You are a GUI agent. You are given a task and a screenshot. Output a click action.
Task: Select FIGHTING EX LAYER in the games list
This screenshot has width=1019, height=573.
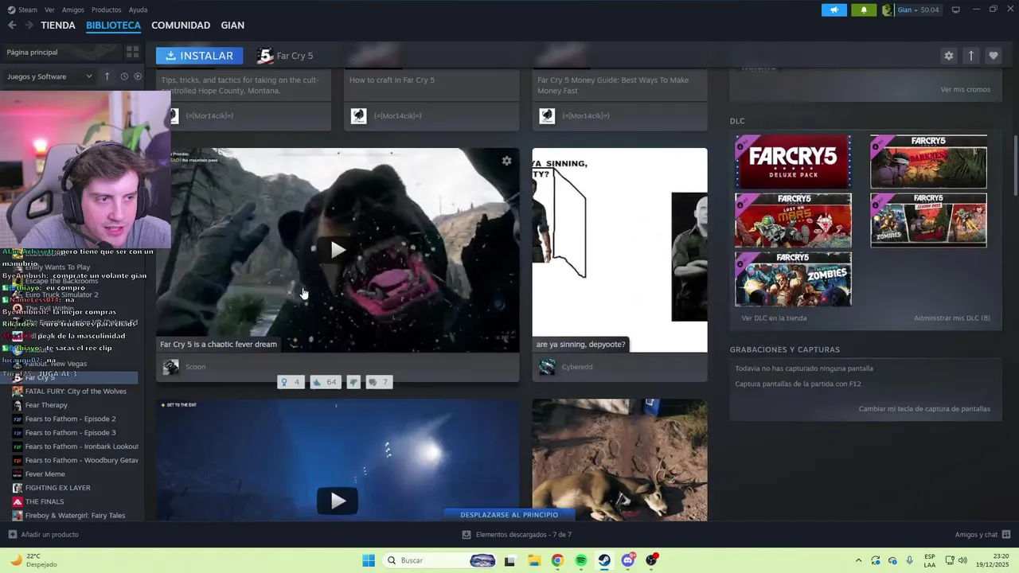pos(57,488)
